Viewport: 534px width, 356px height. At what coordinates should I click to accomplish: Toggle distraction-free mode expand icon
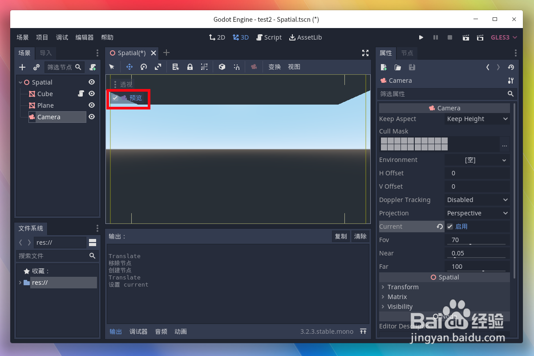tap(365, 53)
